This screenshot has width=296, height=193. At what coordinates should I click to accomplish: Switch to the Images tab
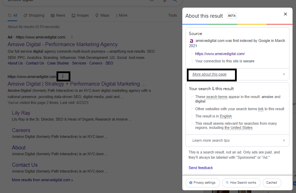tap(80, 16)
